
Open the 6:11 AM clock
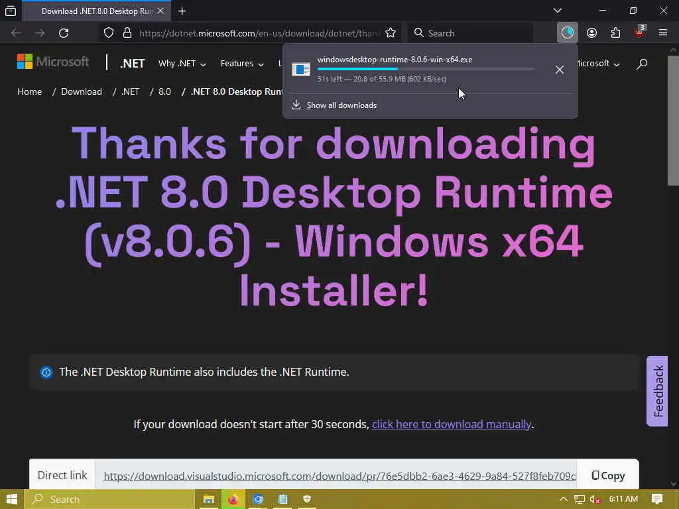(623, 499)
